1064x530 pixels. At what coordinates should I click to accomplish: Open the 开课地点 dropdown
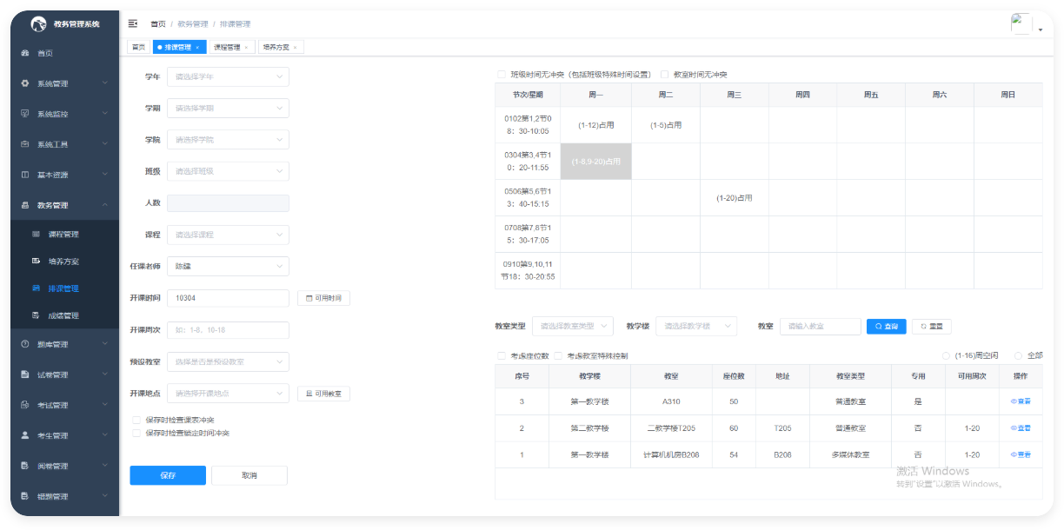pos(228,393)
